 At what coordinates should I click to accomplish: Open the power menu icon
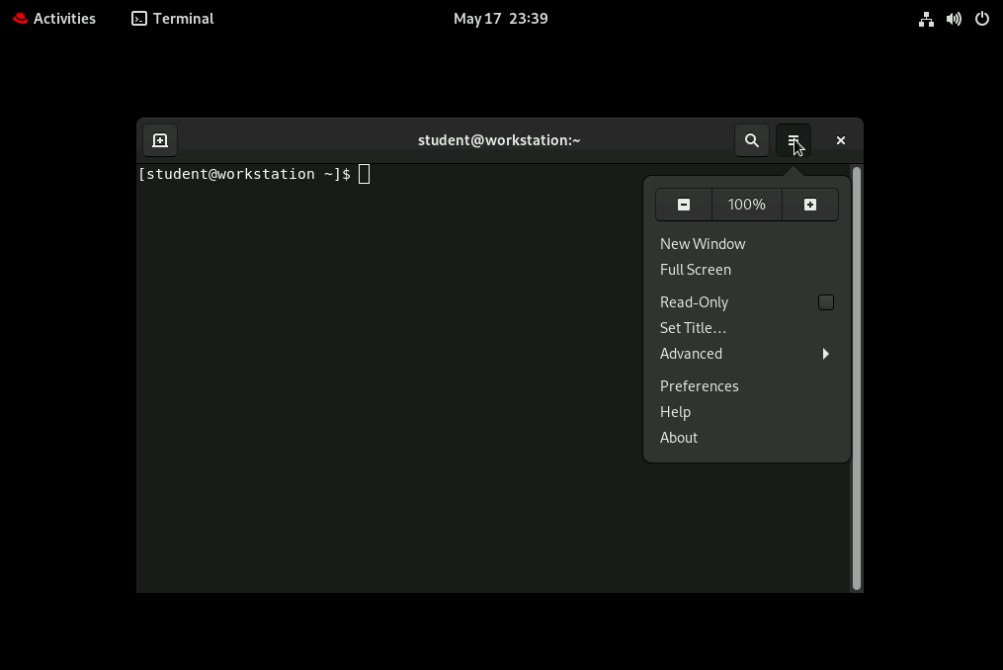coord(982,19)
